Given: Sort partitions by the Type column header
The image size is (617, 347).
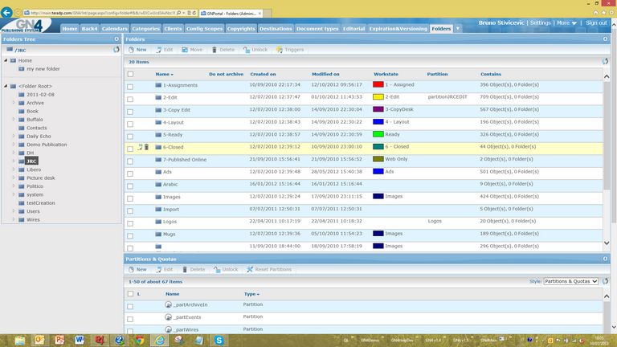Looking at the screenshot, I should pyautogui.click(x=251, y=294).
